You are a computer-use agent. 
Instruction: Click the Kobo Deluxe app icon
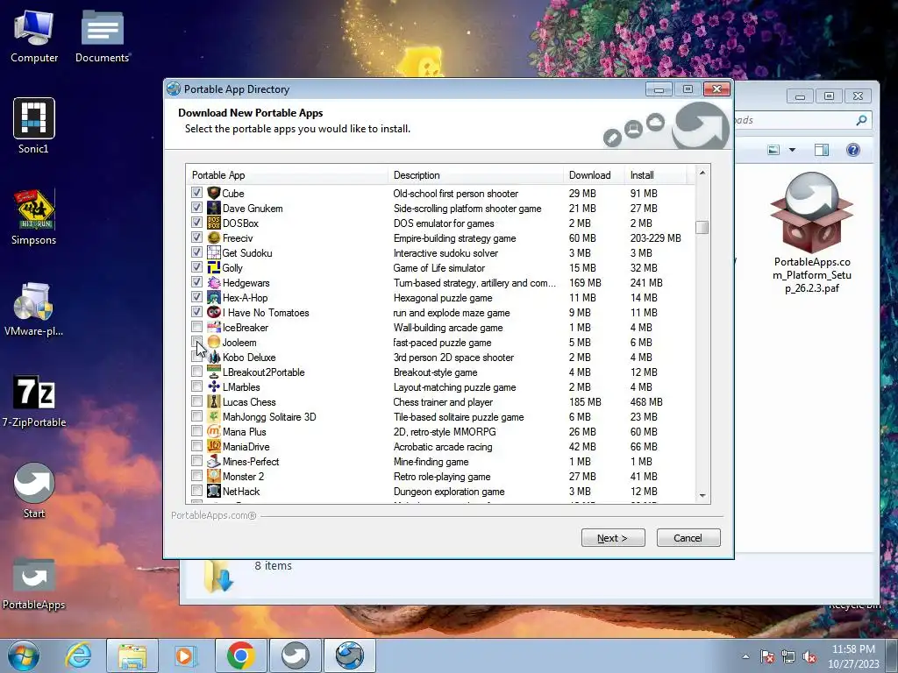[214, 358]
